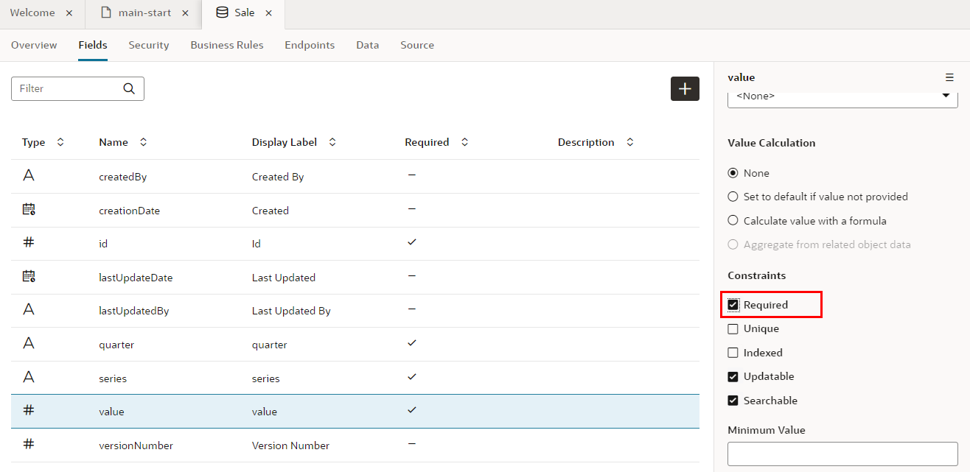Select 'Calculate value with a formula' option

[x=733, y=221]
